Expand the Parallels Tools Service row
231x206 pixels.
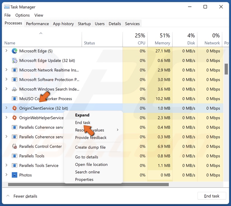[6, 165]
